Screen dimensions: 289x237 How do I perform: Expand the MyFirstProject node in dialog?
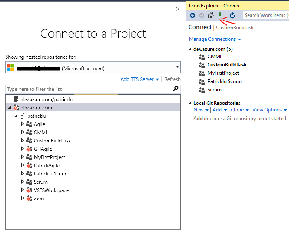click(22, 157)
